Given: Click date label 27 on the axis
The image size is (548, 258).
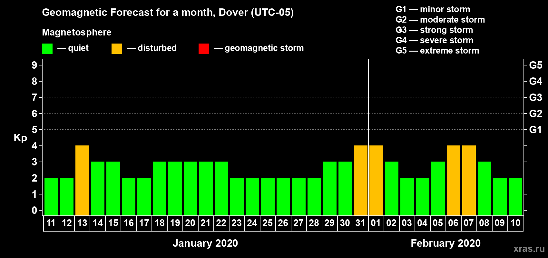Looking at the screenshot, I should point(299,223).
